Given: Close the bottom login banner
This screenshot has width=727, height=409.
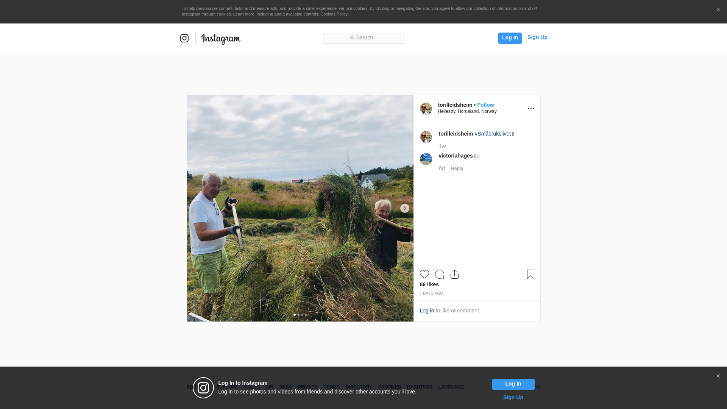Looking at the screenshot, I should (718, 376).
